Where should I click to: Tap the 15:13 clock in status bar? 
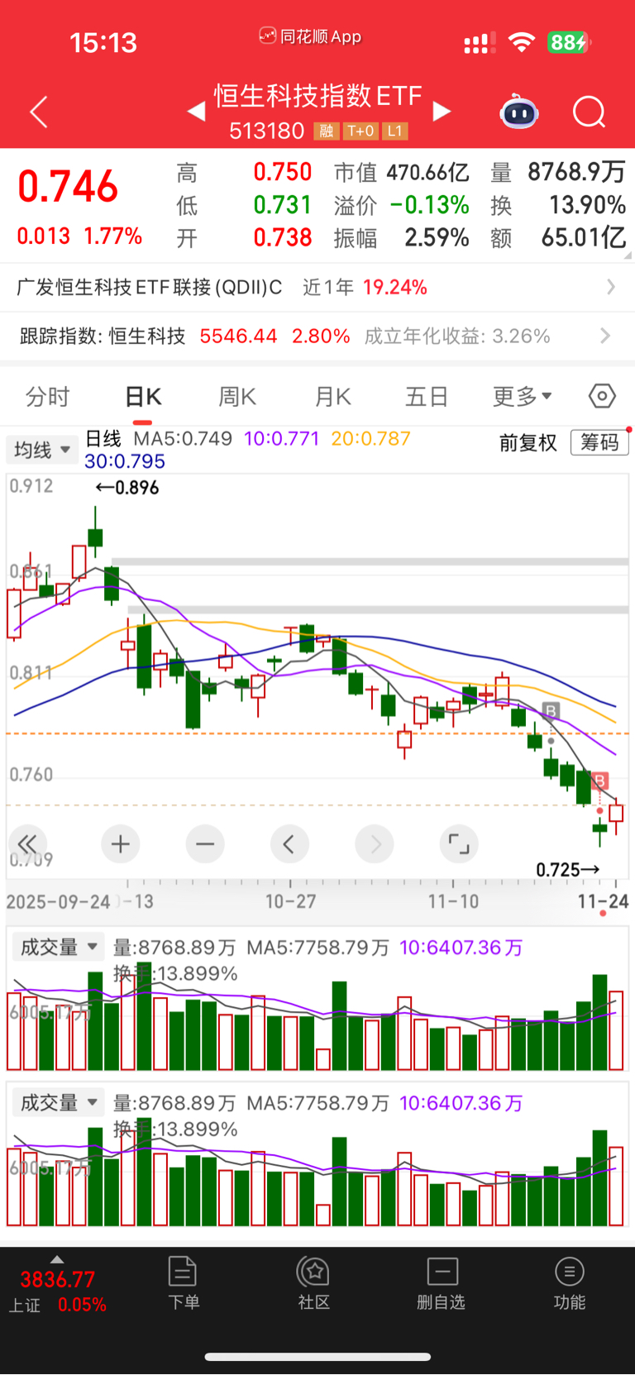[x=103, y=42]
